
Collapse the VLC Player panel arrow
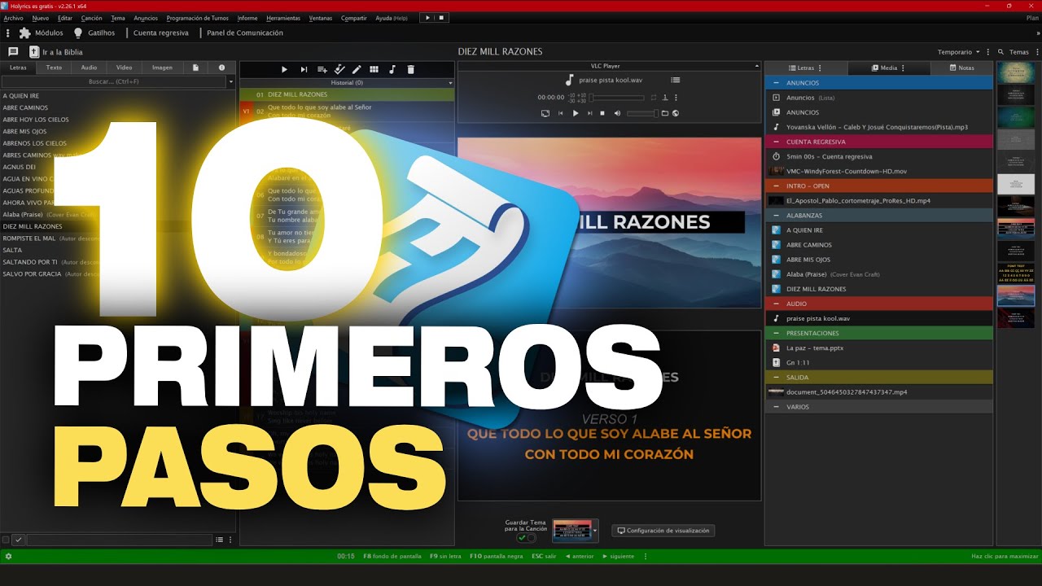pos(756,66)
